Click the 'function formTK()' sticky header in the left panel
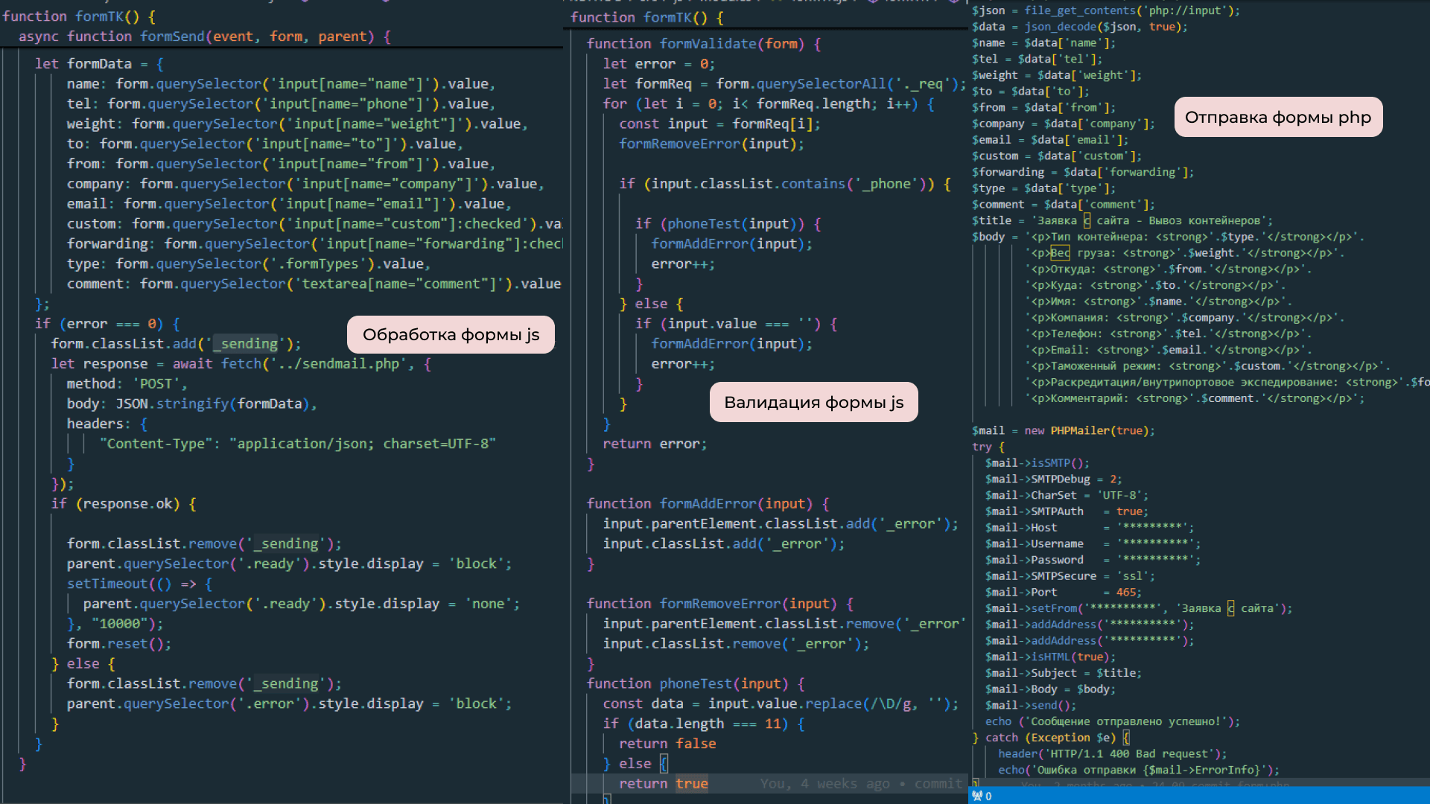The height and width of the screenshot is (804, 1430). (x=79, y=16)
